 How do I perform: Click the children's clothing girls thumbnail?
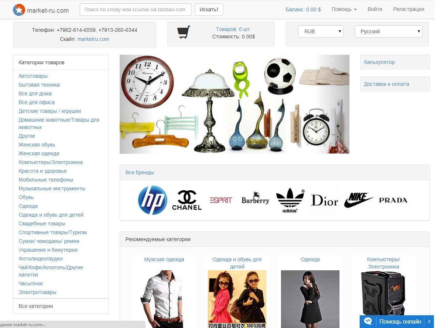coord(237,299)
